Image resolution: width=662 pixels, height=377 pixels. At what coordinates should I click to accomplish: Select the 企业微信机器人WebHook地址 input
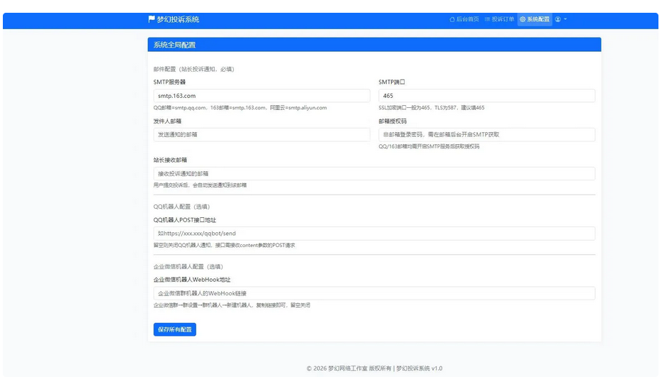click(x=374, y=293)
